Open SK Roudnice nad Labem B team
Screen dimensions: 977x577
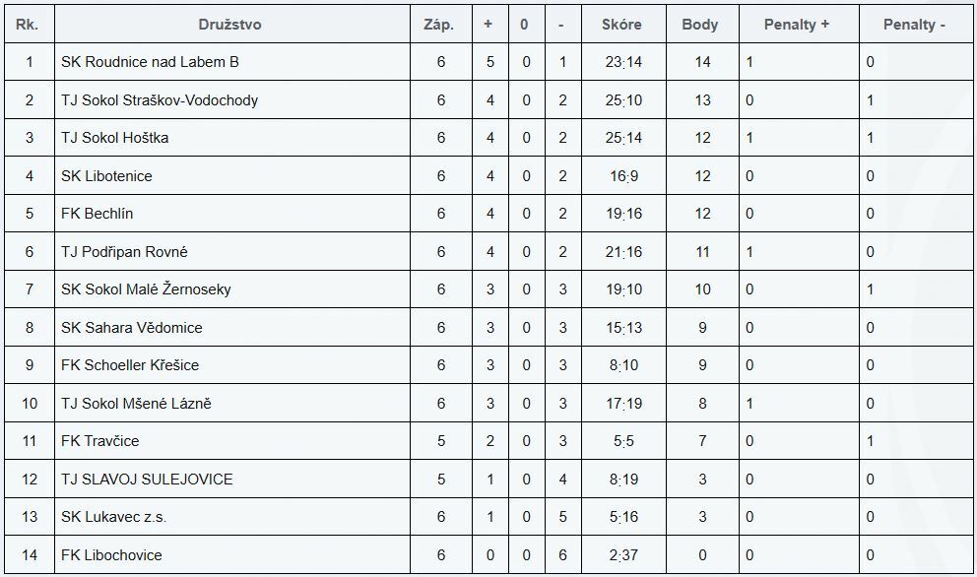pyautogui.click(x=150, y=62)
